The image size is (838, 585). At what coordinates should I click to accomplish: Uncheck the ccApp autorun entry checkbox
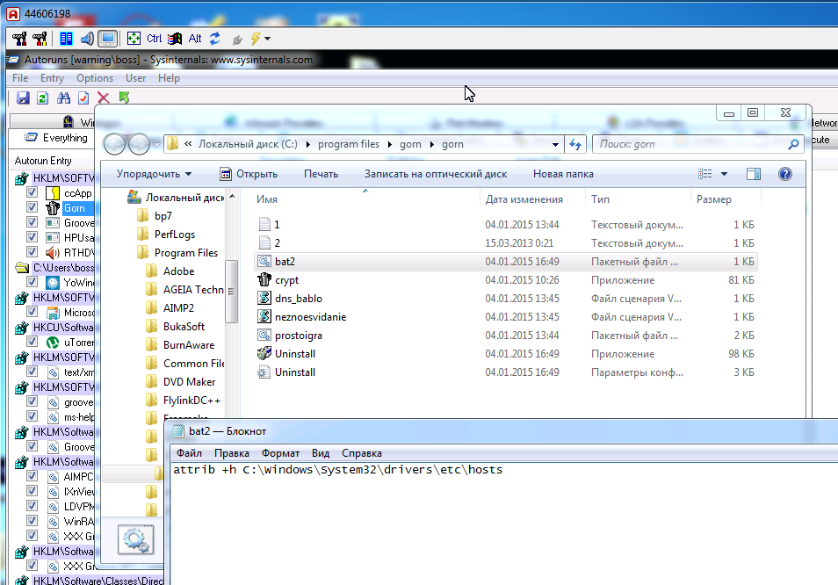click(32, 192)
